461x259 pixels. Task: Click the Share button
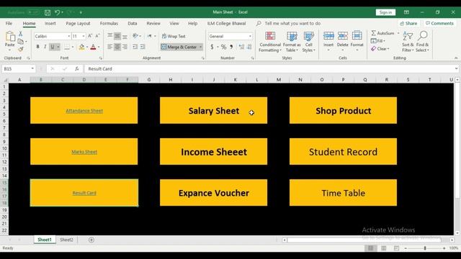[408, 23]
